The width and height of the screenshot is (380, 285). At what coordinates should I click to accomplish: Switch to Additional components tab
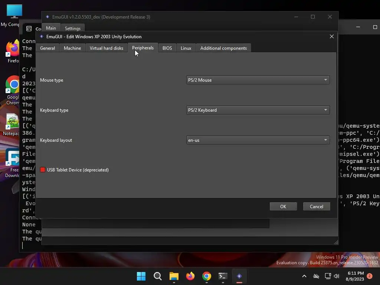(x=223, y=48)
